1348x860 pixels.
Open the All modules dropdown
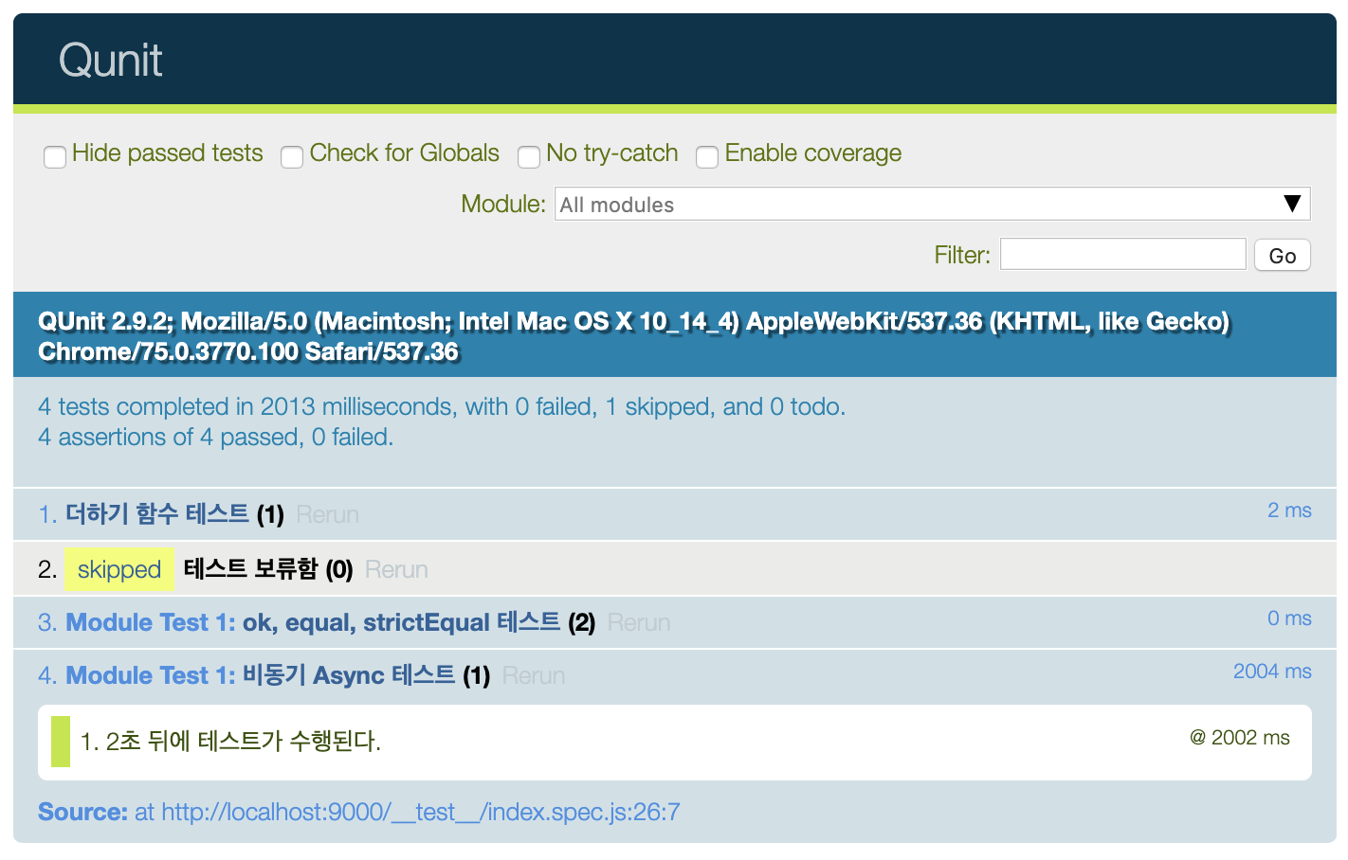coord(932,204)
